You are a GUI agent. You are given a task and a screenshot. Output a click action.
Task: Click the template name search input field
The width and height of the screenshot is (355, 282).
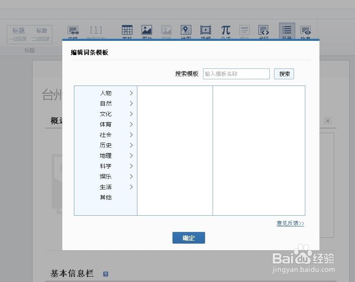pos(236,73)
